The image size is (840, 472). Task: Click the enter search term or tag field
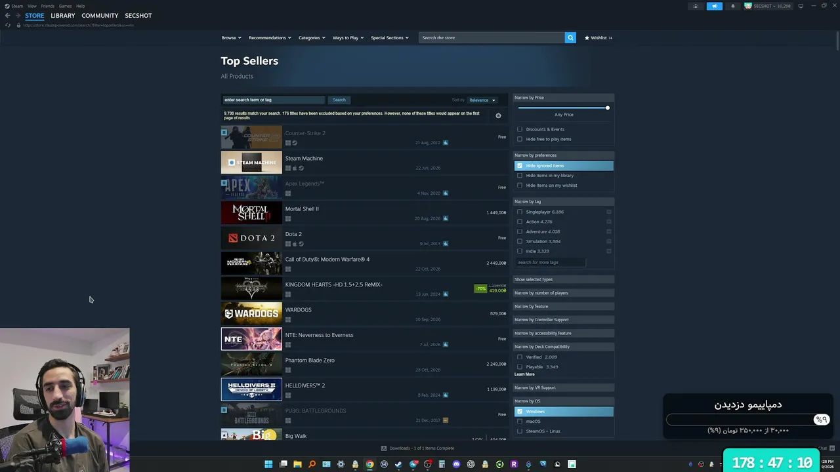274,100
